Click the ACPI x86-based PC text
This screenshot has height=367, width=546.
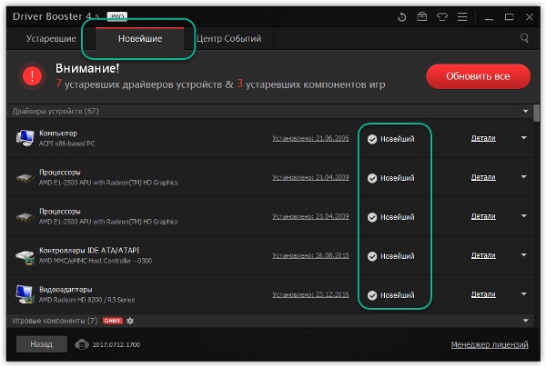point(66,144)
